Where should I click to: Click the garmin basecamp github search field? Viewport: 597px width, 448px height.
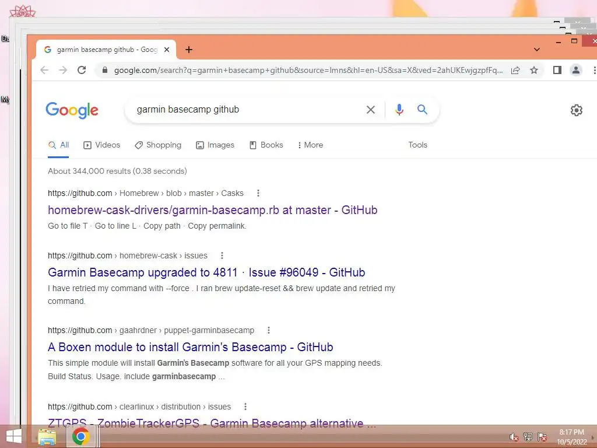pos(247,110)
